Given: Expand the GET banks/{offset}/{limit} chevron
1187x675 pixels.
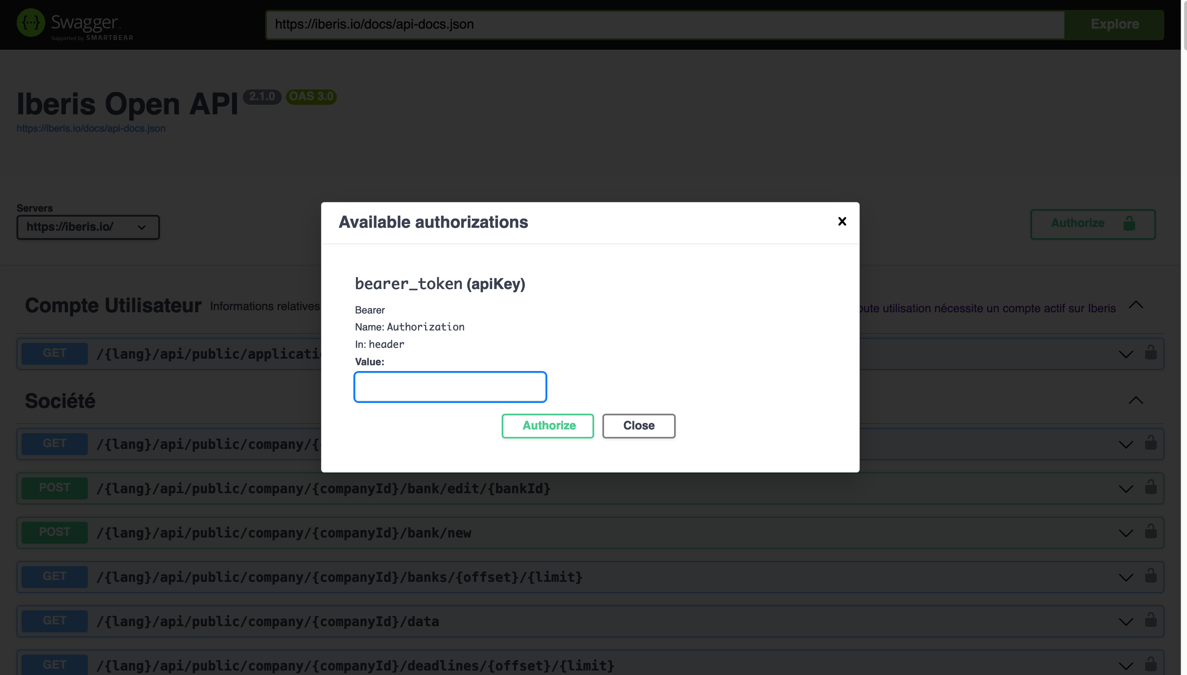Looking at the screenshot, I should 1125,578.
